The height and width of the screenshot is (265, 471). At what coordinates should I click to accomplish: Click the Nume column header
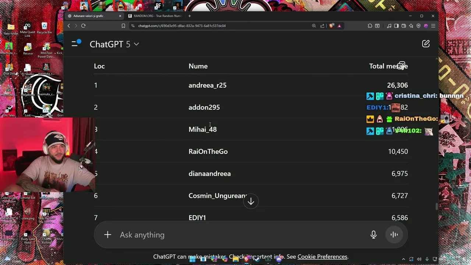[198, 66]
